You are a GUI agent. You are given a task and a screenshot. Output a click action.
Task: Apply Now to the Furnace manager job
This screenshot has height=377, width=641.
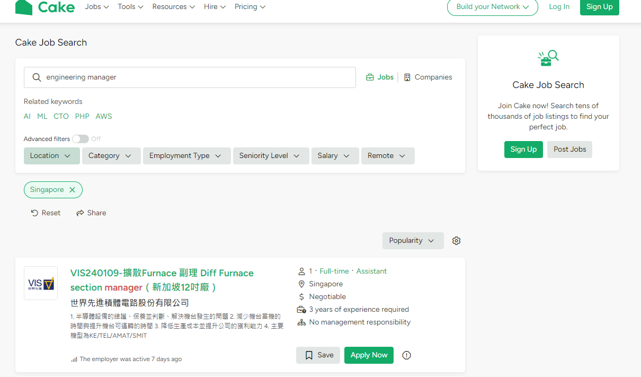point(369,355)
